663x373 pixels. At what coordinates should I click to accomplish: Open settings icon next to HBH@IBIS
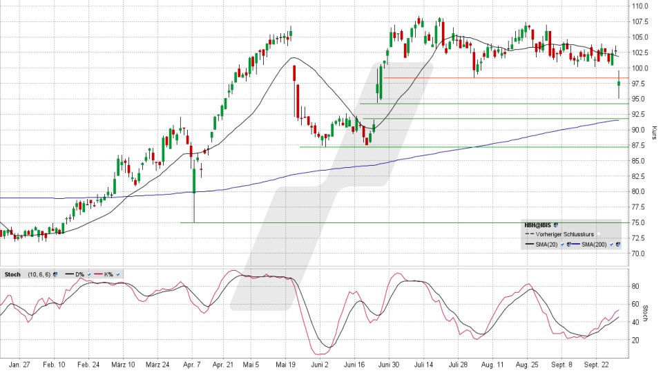click(x=556, y=225)
